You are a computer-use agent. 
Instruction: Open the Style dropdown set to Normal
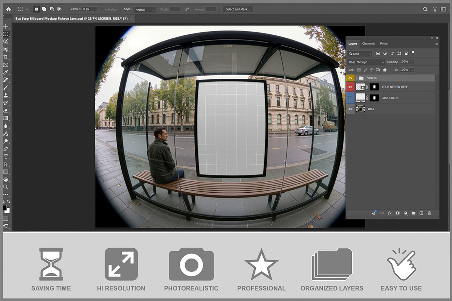145,10
